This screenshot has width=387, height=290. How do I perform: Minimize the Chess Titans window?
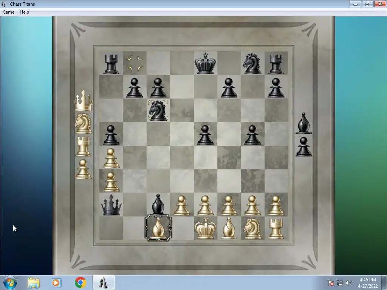pyautogui.click(x=355, y=4)
